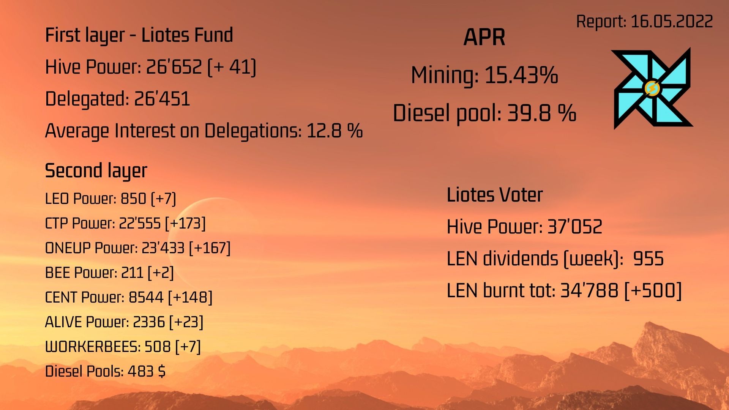Click Diesel Pools 483 $ entry
Viewport: 729px width, 410px height.
point(105,371)
